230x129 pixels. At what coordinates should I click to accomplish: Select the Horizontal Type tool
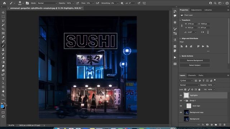click(3, 79)
